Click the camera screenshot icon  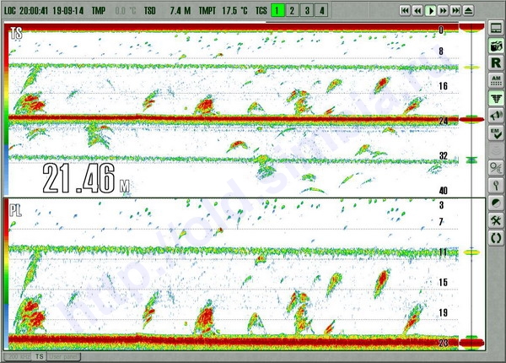point(496,46)
